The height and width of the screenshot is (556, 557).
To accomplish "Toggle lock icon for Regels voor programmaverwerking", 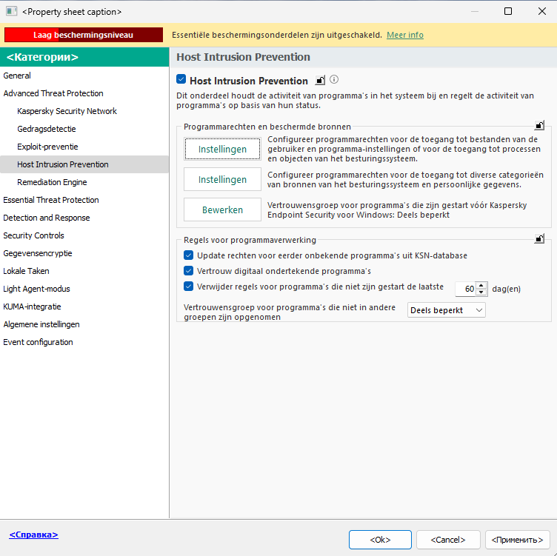I will coord(540,238).
